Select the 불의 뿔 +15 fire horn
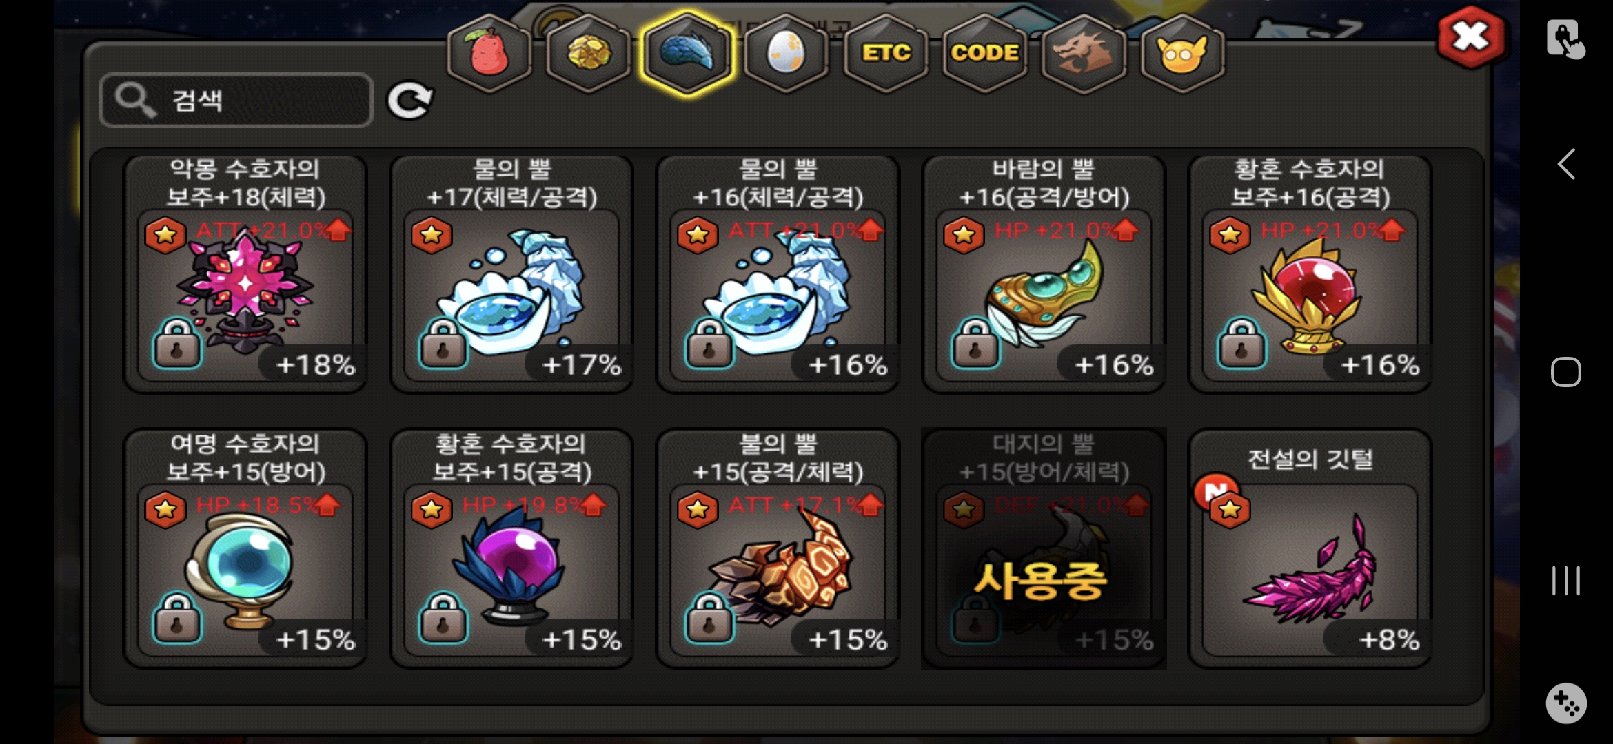Image resolution: width=1613 pixels, height=744 pixels. (x=778, y=549)
